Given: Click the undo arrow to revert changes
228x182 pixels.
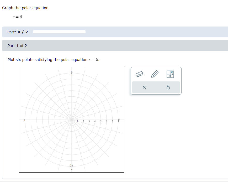Looking at the screenshot, I should 168,87.
